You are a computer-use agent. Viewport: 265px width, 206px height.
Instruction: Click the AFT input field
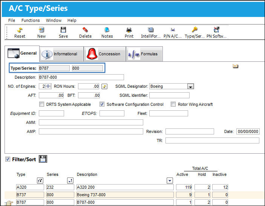(51, 95)
